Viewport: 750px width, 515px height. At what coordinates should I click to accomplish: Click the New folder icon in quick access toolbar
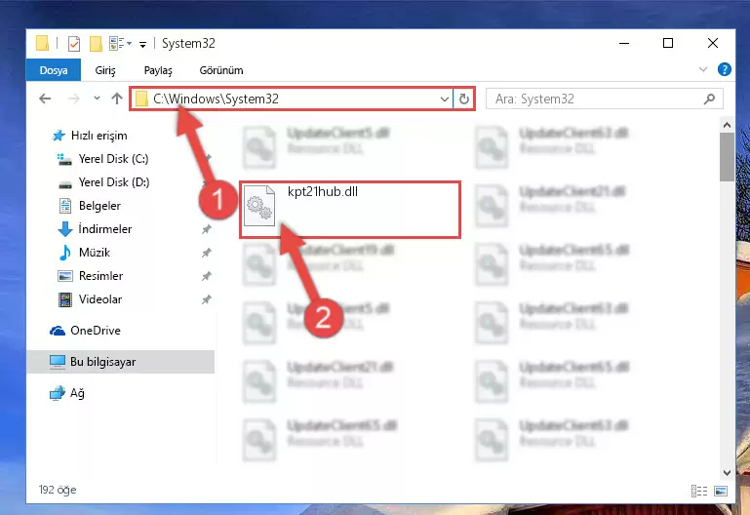(x=96, y=44)
